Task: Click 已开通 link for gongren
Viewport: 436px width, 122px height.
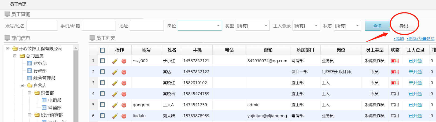Action: pyautogui.click(x=415, y=105)
